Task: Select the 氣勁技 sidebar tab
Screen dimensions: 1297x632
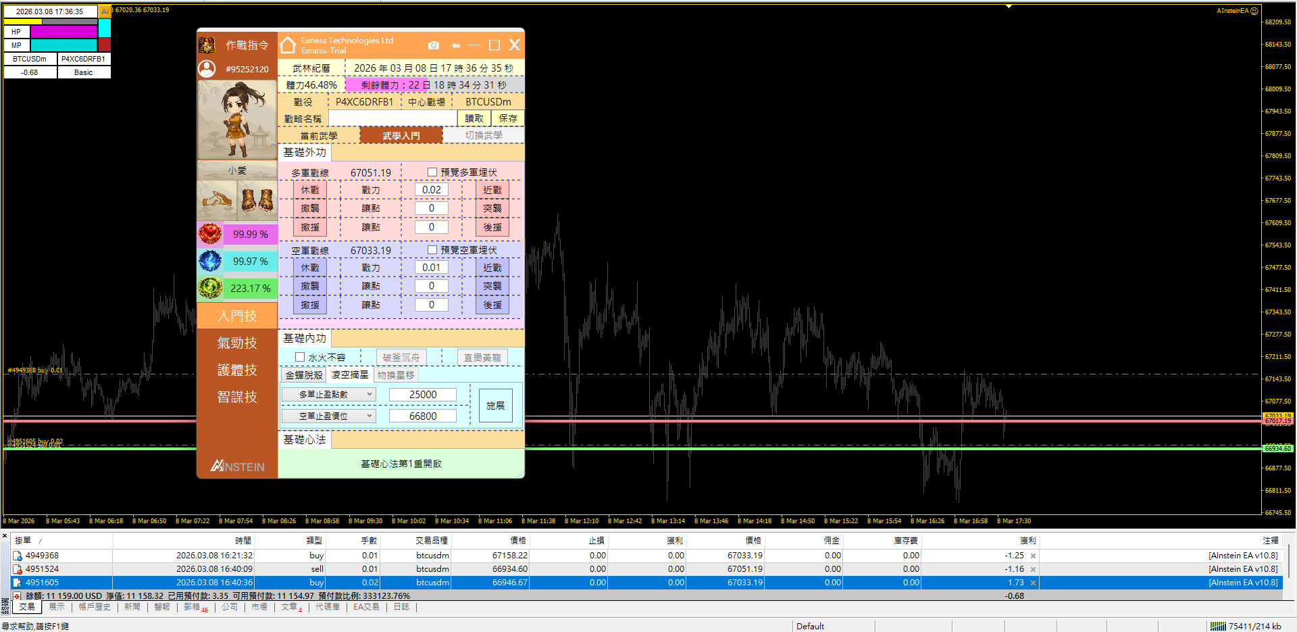Action: click(x=237, y=343)
